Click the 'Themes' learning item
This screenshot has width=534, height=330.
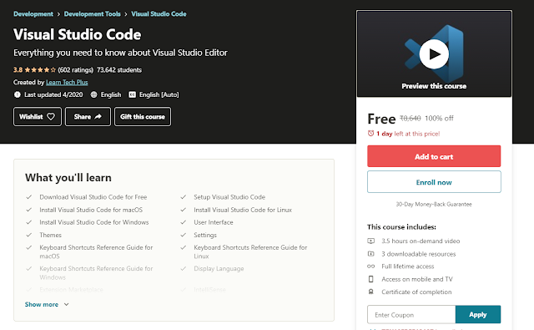[50, 235]
